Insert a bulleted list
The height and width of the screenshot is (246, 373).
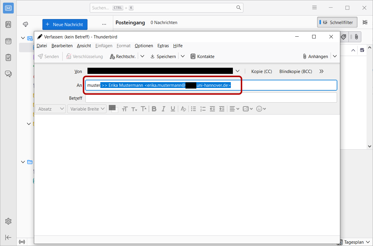(193, 109)
